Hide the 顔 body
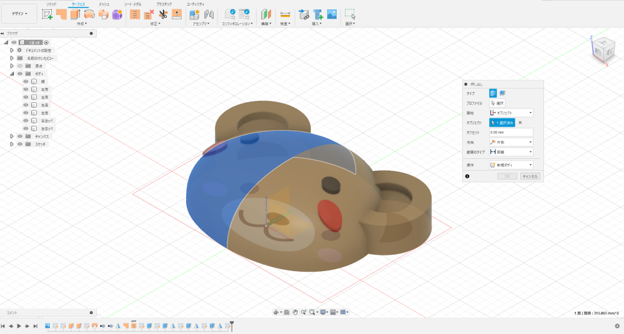Image resolution: width=624 pixels, height=334 pixels. tap(26, 82)
